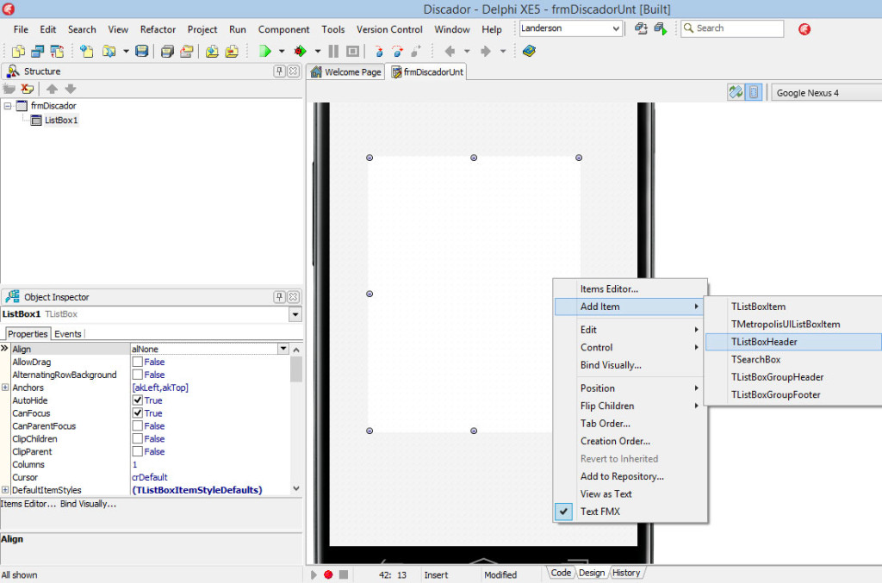Open the Align property value dropdown

click(283, 349)
